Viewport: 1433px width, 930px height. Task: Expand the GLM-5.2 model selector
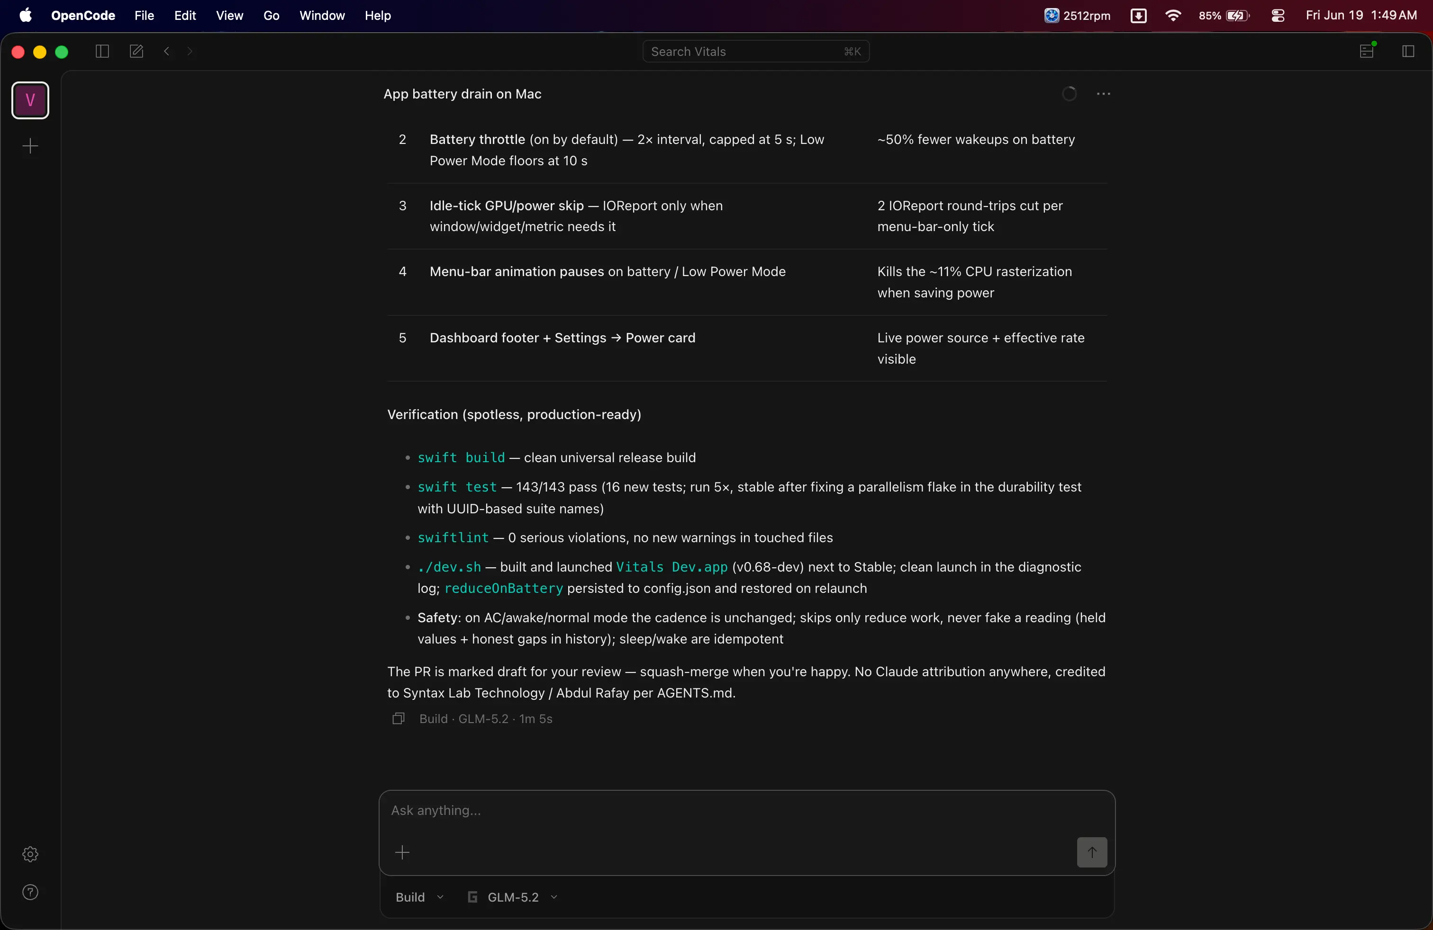pos(513,897)
